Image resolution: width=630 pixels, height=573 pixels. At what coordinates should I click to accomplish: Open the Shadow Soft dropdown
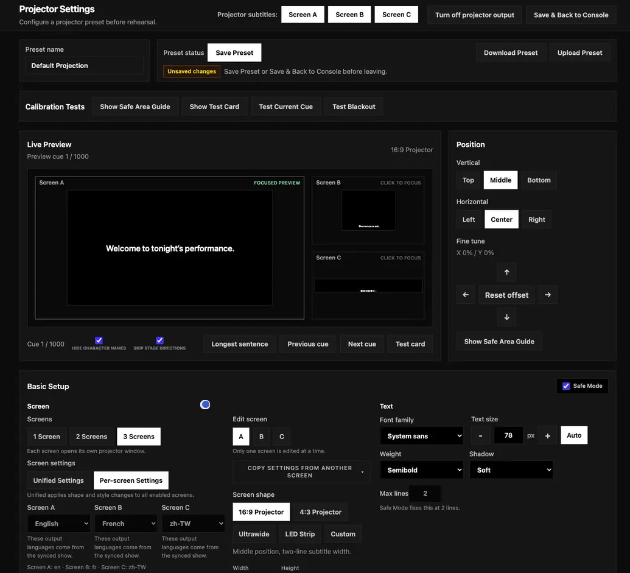click(511, 469)
